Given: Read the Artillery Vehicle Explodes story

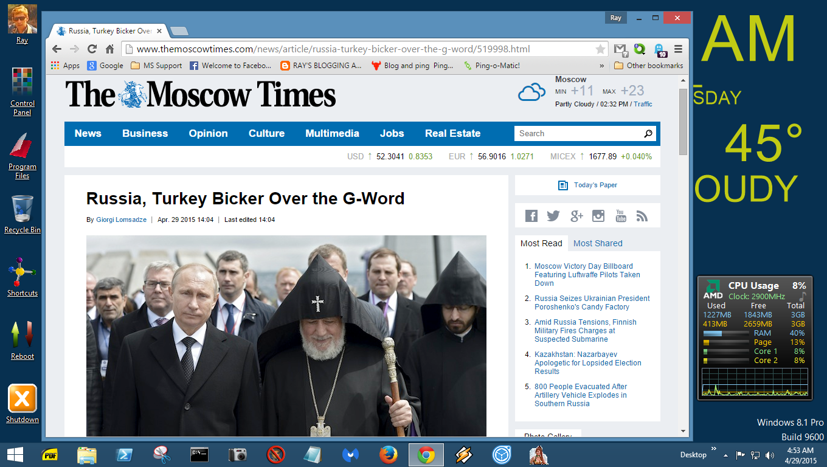Looking at the screenshot, I should 581,395.
